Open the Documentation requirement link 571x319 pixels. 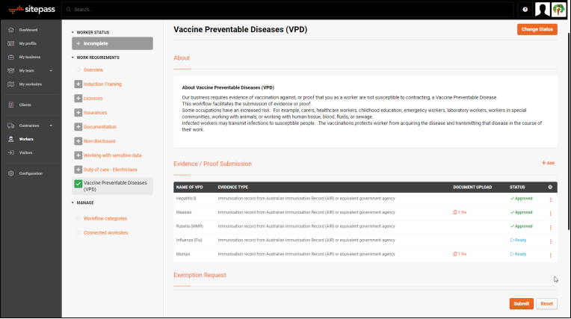click(x=100, y=127)
